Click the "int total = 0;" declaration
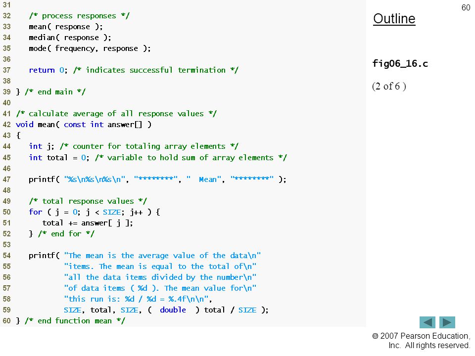Image resolution: width=475 pixels, height=356 pixels. click(59, 158)
